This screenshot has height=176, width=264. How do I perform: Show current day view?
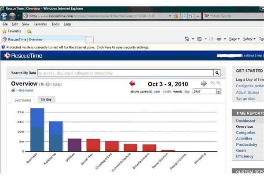click(187, 92)
